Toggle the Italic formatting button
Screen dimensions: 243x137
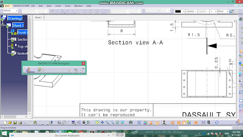[x=58, y=11]
